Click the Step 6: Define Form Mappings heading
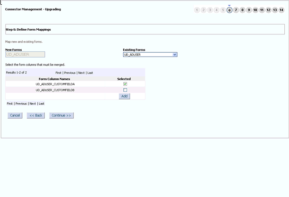Viewport: 289px width, 197px height. [28, 29]
